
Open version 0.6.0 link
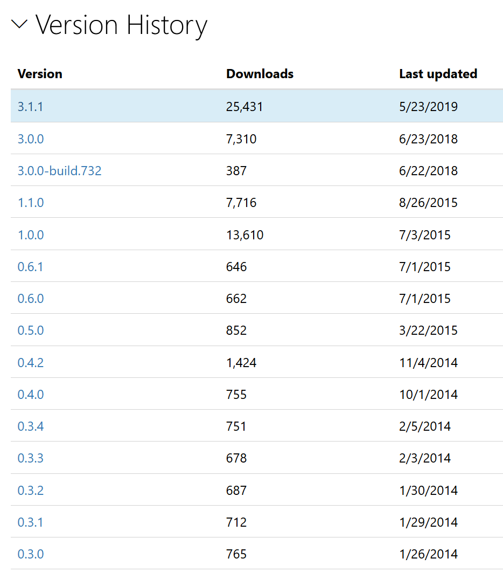pos(31,299)
